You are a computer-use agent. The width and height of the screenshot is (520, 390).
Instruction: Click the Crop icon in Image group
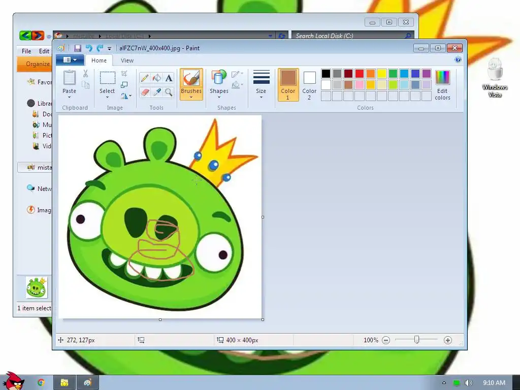pyautogui.click(x=124, y=74)
